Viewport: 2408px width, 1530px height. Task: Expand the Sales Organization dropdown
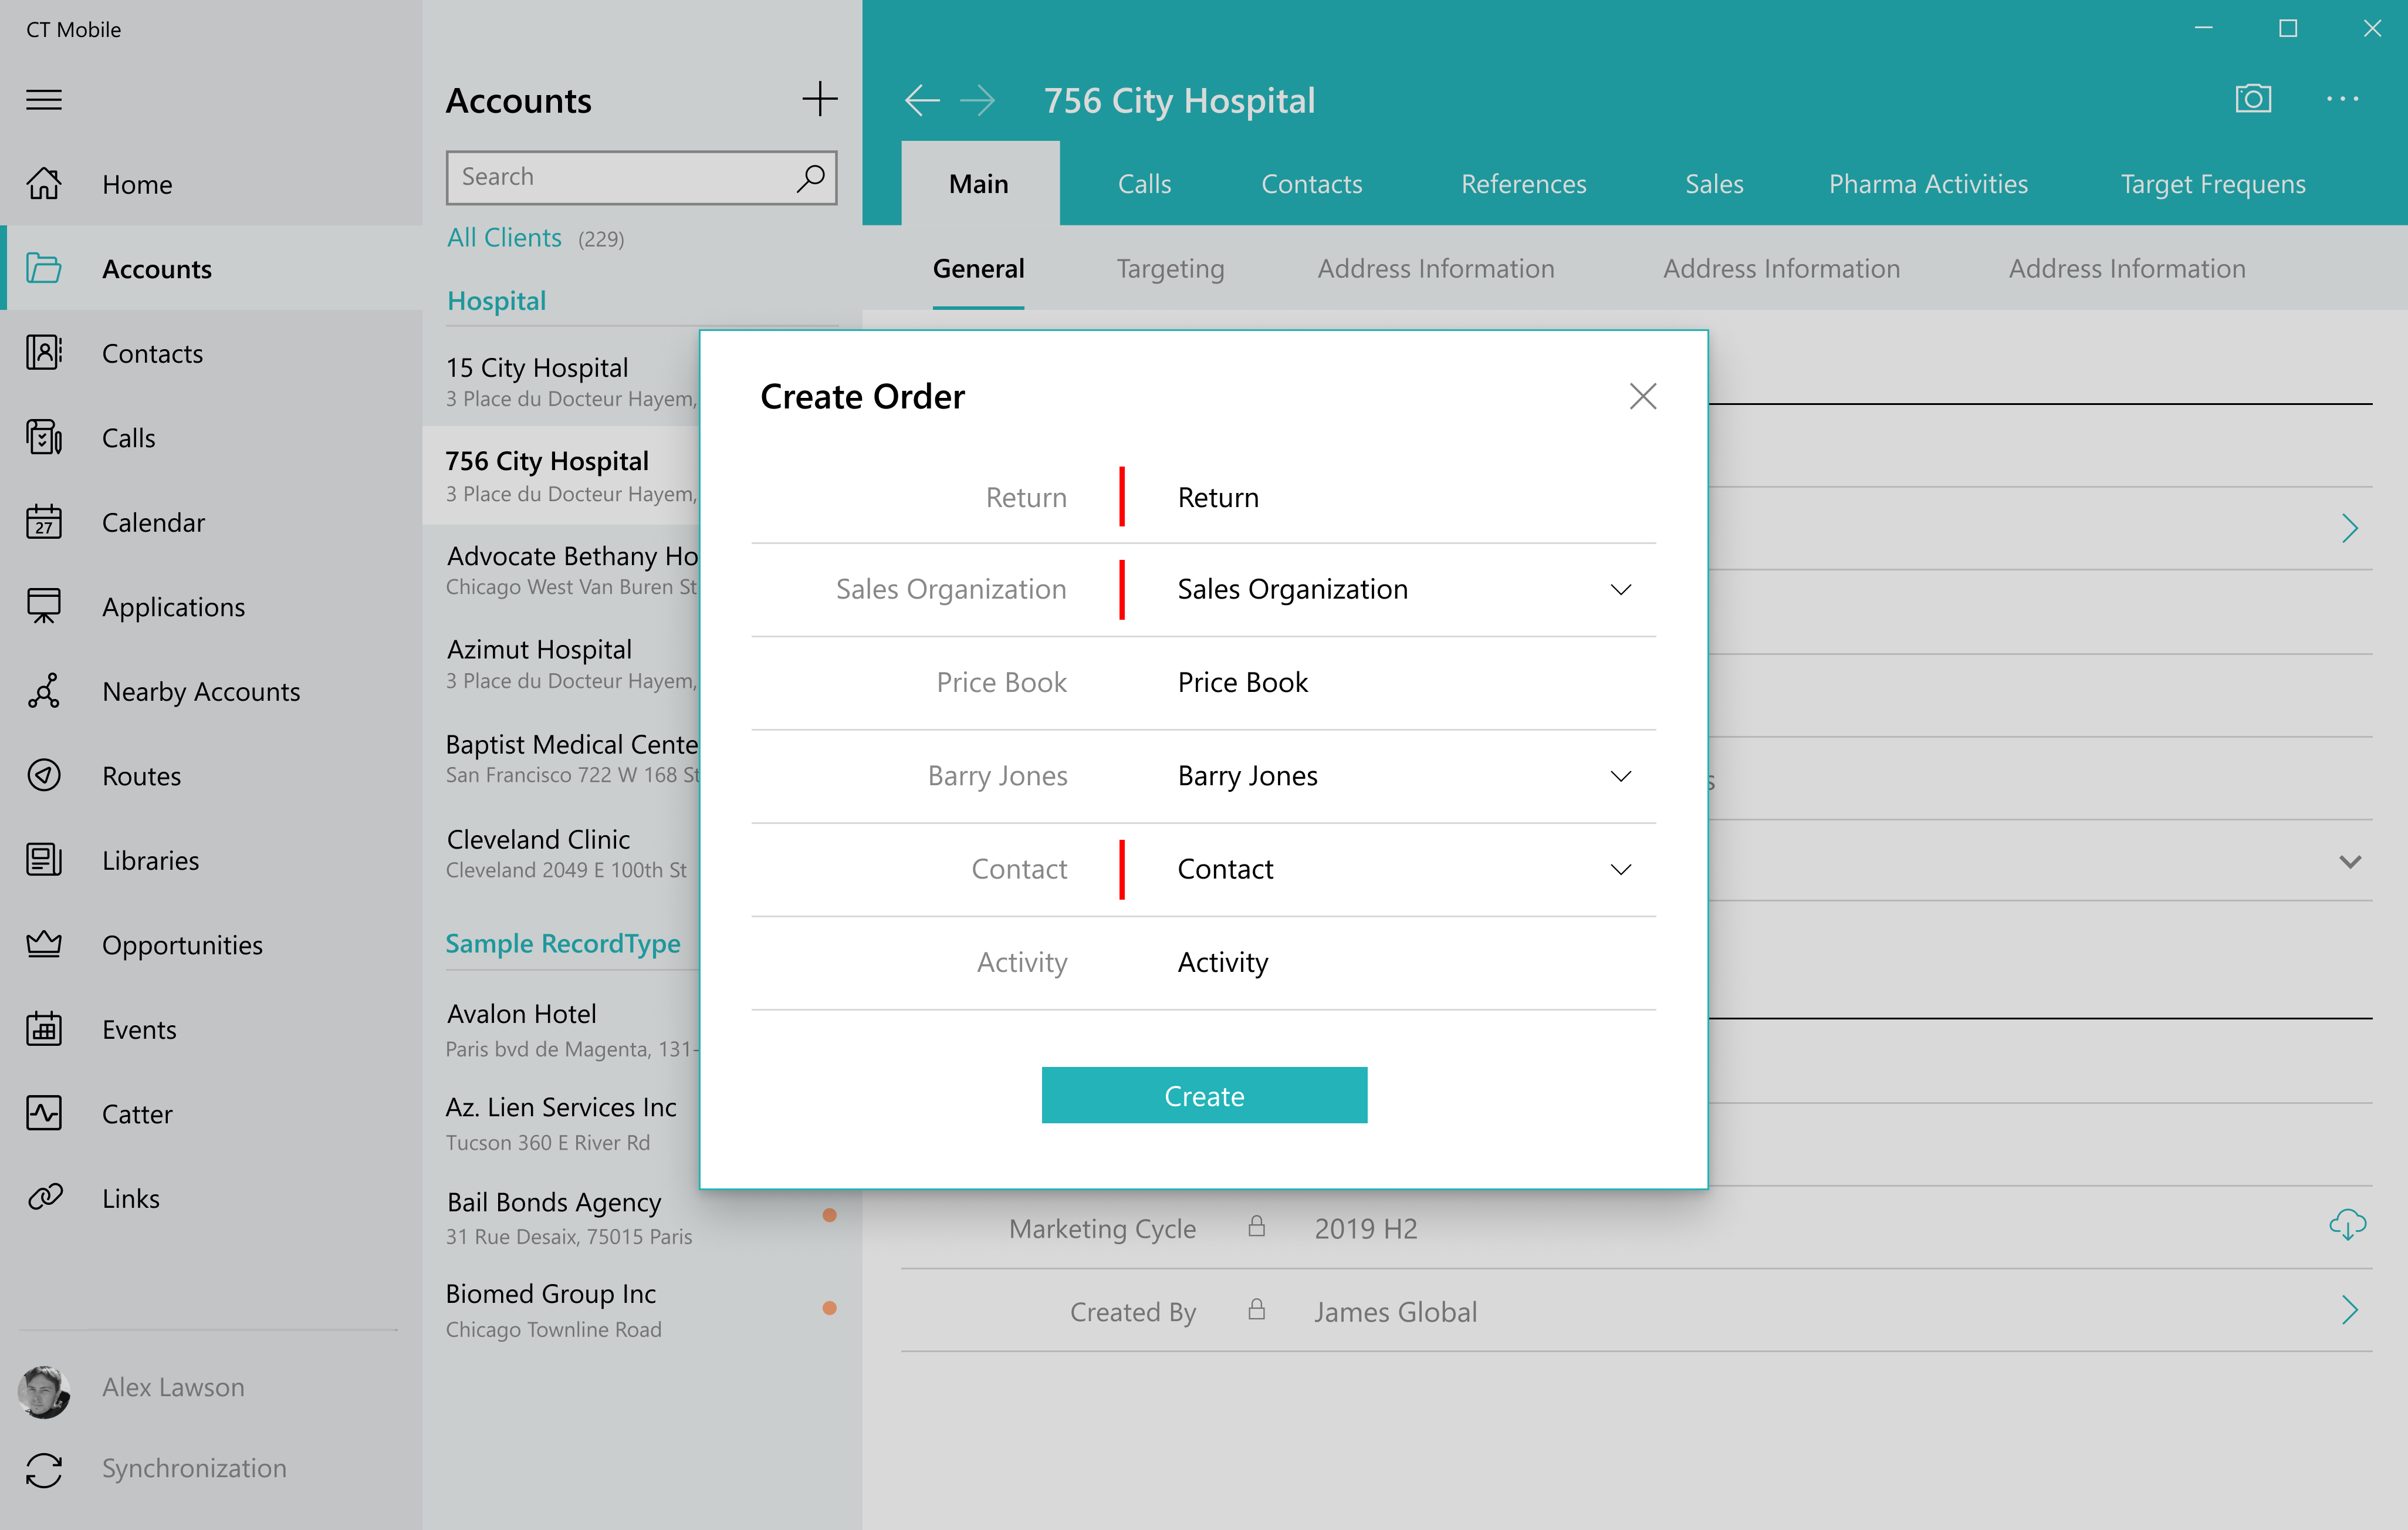point(1620,589)
